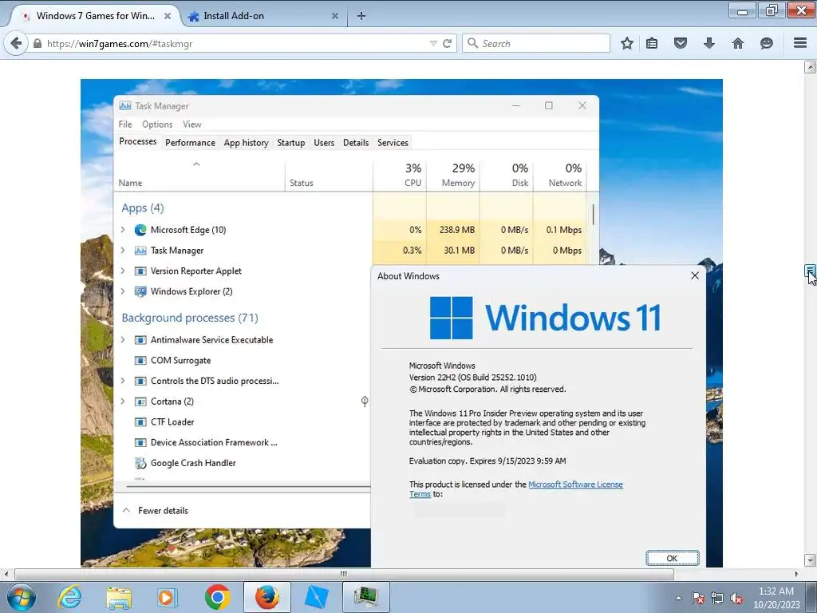Open the Hello chat smiley icon
The image size is (817, 613).
tap(767, 43)
